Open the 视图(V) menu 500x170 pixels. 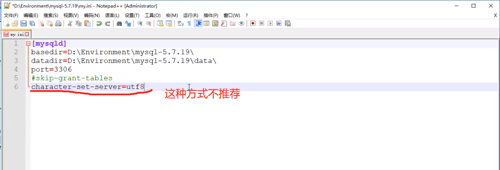(x=71, y=15)
